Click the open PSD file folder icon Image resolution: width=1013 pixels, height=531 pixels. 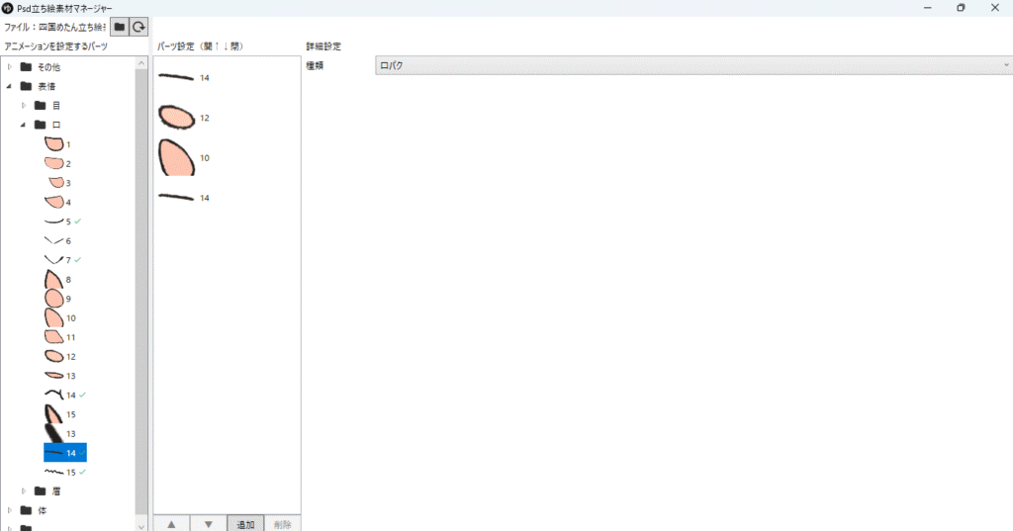[119, 27]
